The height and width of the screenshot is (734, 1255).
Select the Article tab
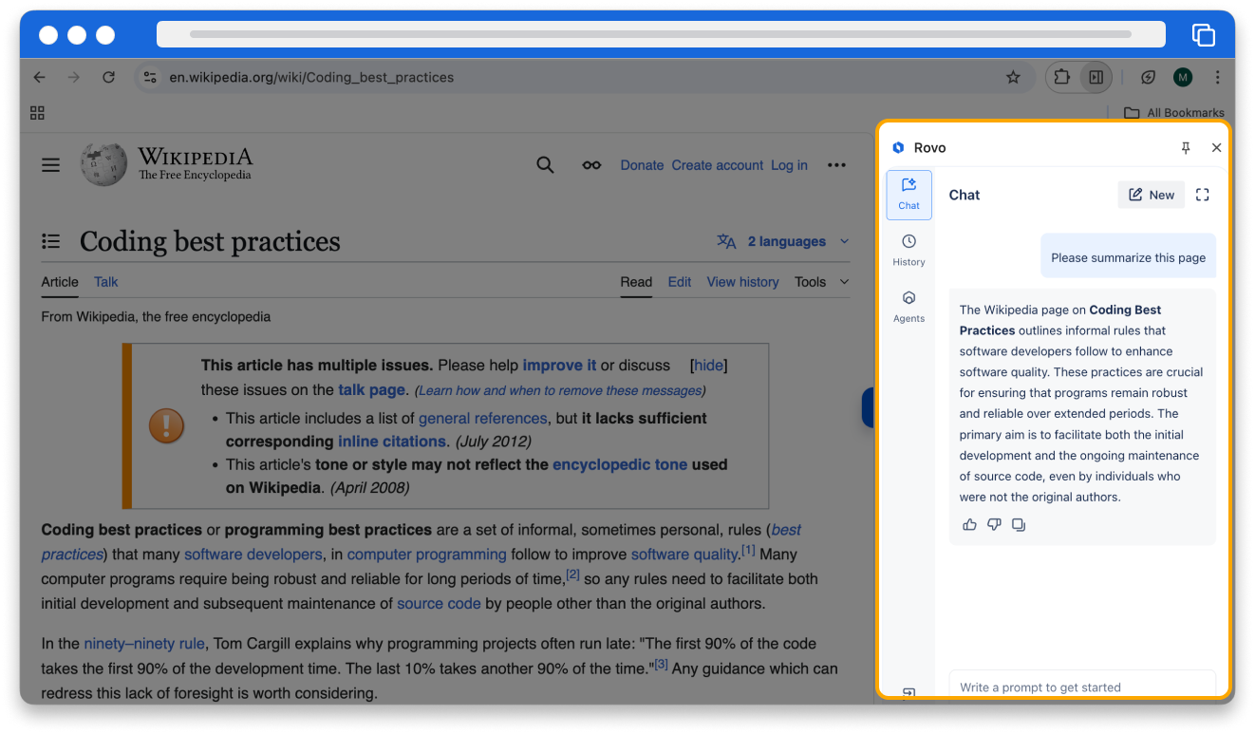click(x=60, y=282)
